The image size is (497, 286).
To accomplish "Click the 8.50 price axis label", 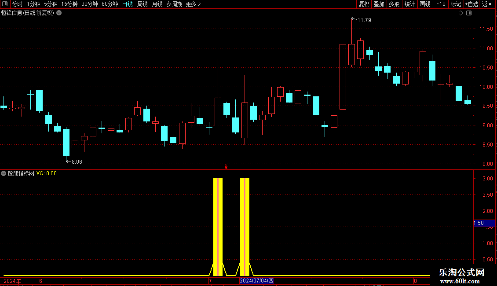I will tap(487, 145).
